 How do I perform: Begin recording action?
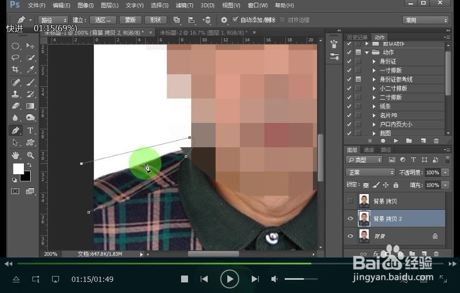pyautogui.click(x=383, y=141)
